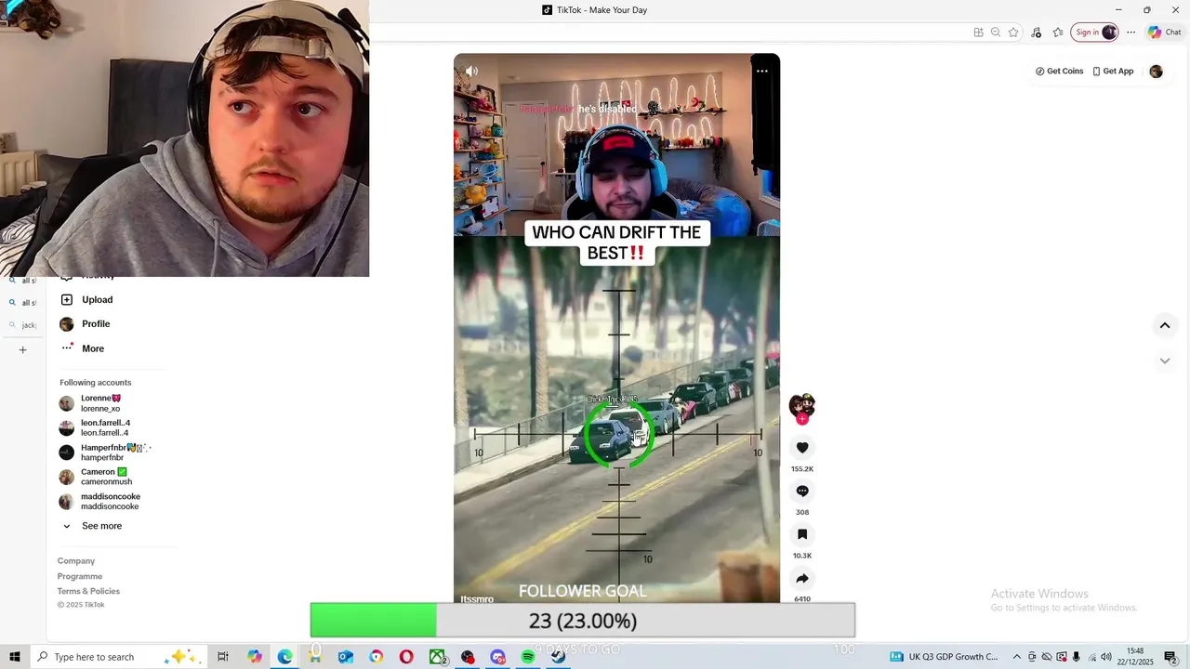Open Spotify from the taskbar
The height and width of the screenshot is (669, 1190).
(x=527, y=657)
